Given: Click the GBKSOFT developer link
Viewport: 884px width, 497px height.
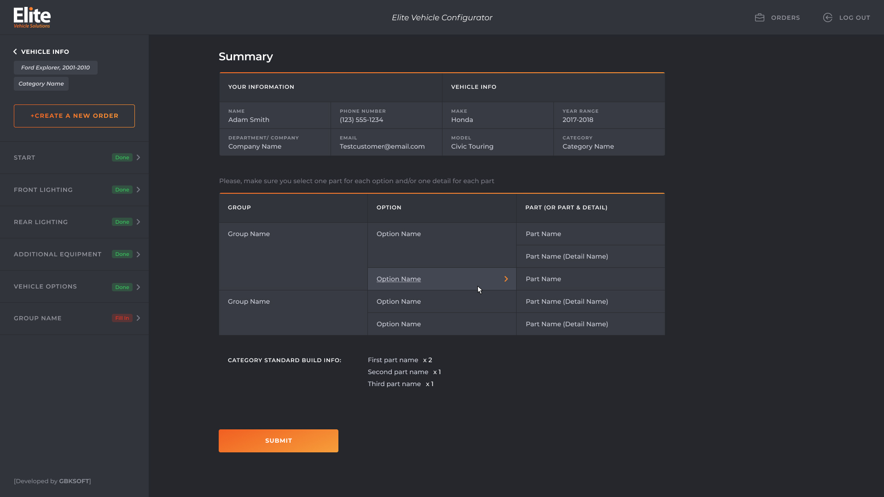Looking at the screenshot, I should coord(74,481).
